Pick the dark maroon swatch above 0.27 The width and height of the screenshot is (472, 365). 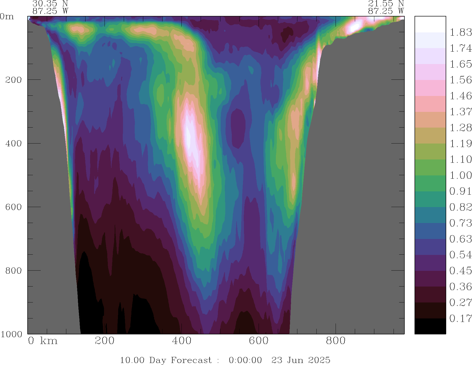point(430,294)
